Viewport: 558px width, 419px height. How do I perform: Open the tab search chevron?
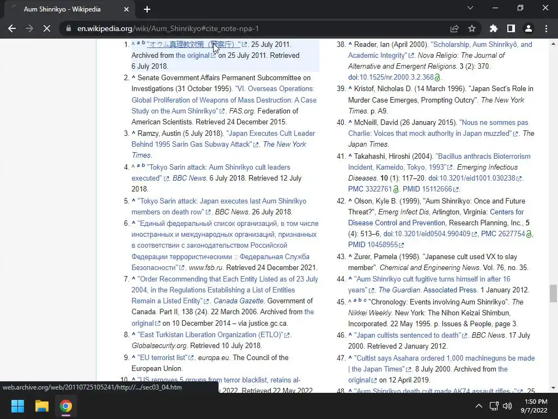pyautogui.click(x=470, y=8)
